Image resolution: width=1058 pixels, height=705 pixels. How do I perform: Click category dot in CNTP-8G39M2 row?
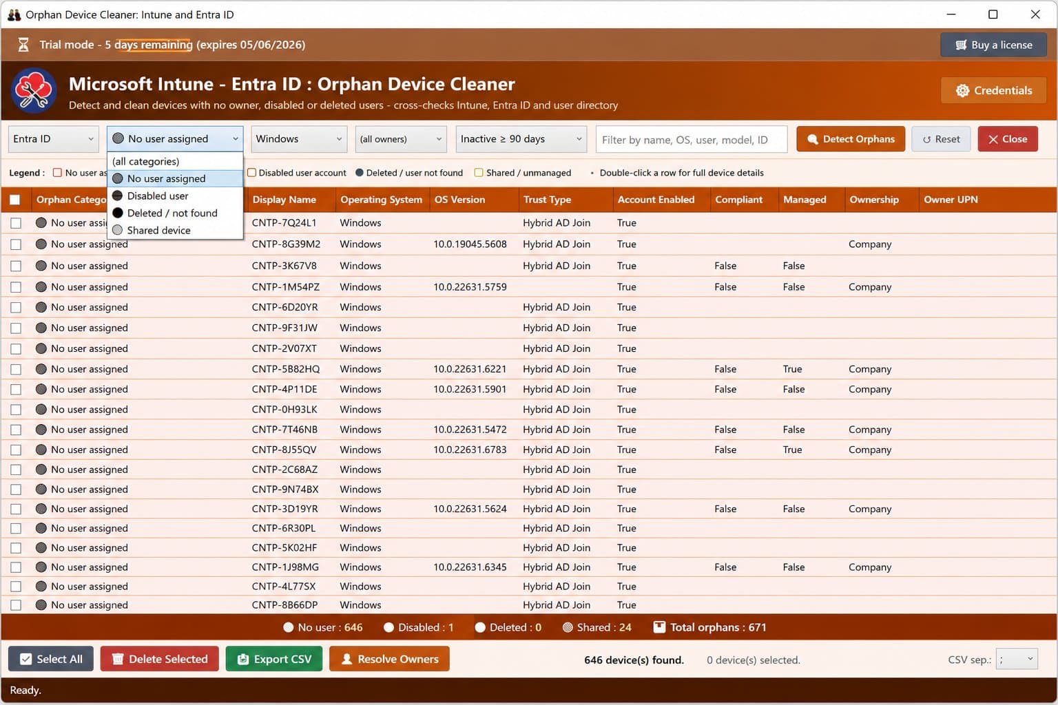point(41,244)
